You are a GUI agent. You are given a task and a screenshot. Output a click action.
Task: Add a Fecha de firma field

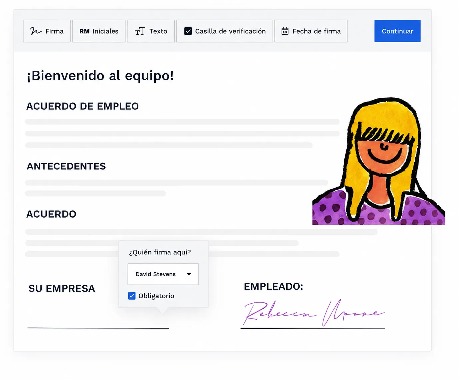point(311,31)
